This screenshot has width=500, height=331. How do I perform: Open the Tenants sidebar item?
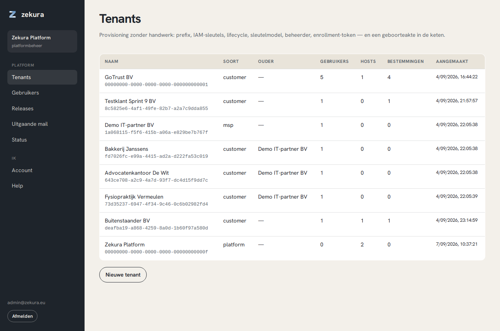pyautogui.click(x=42, y=77)
